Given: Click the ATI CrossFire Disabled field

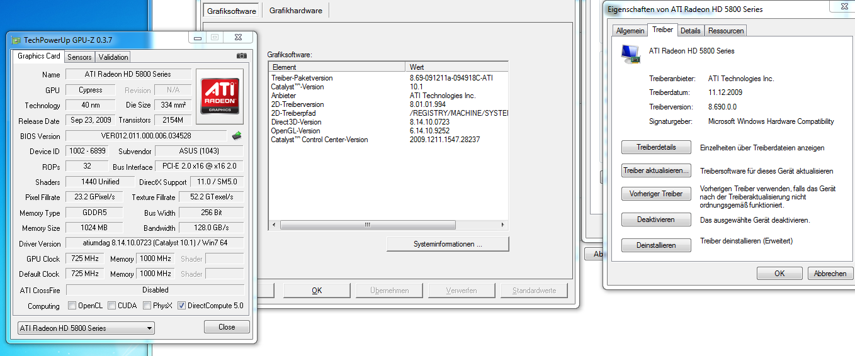Looking at the screenshot, I should 155,290.
